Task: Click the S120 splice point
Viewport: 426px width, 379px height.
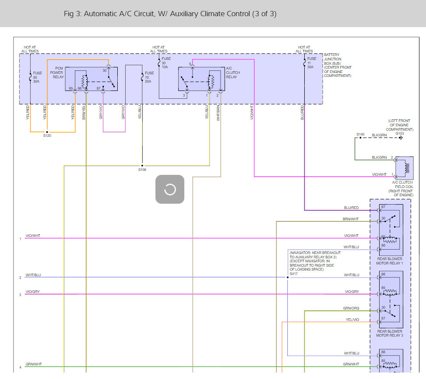Action: 47,132
